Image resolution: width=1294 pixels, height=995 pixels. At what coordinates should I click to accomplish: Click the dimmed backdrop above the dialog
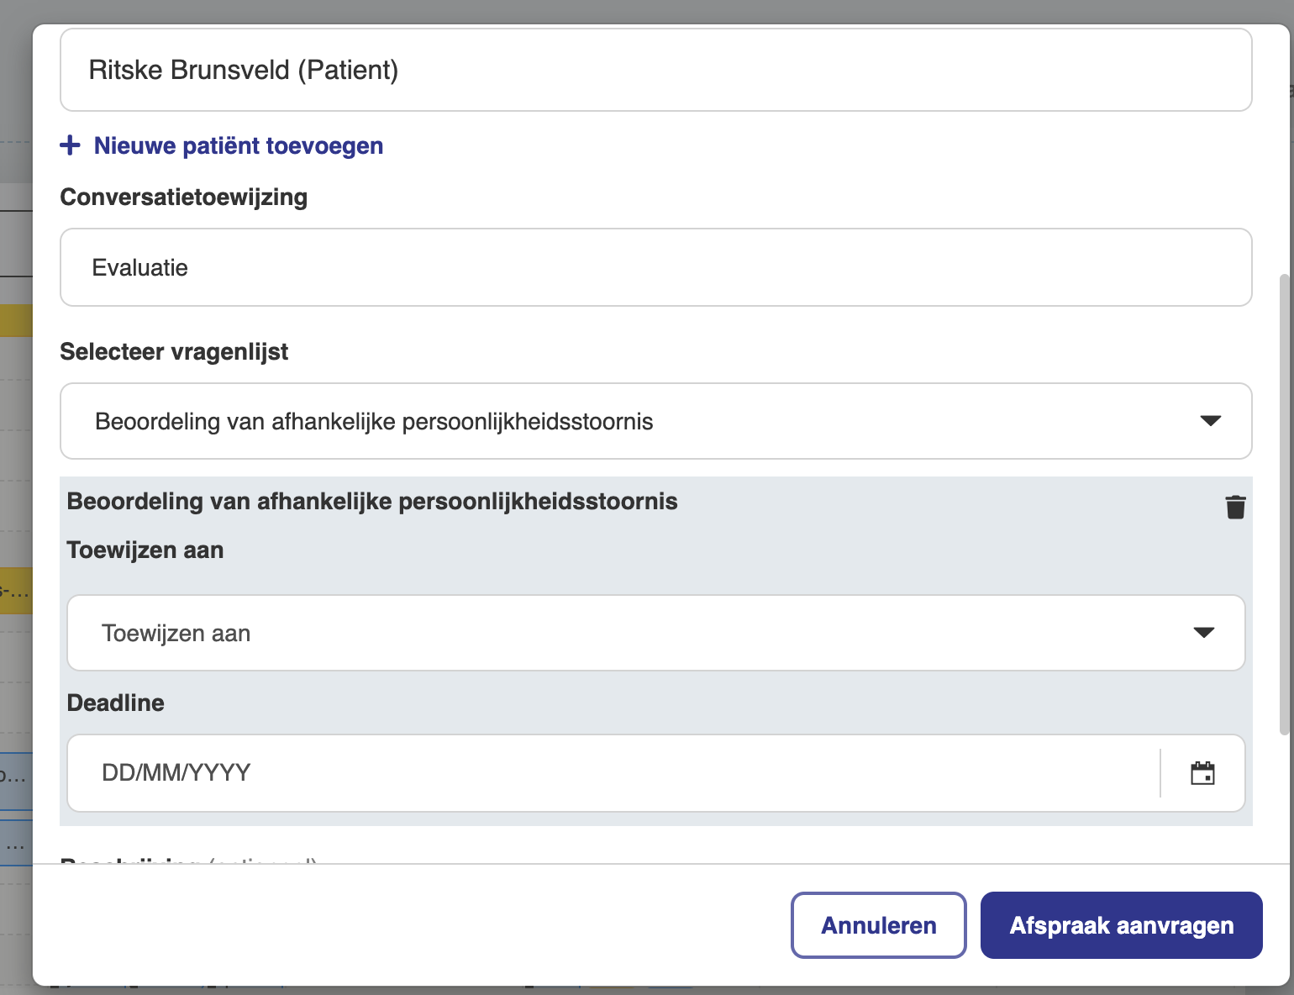click(x=647, y=10)
